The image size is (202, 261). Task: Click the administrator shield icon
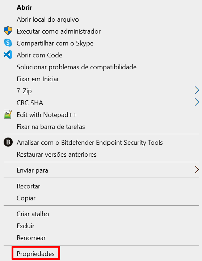pyautogui.click(x=8, y=31)
